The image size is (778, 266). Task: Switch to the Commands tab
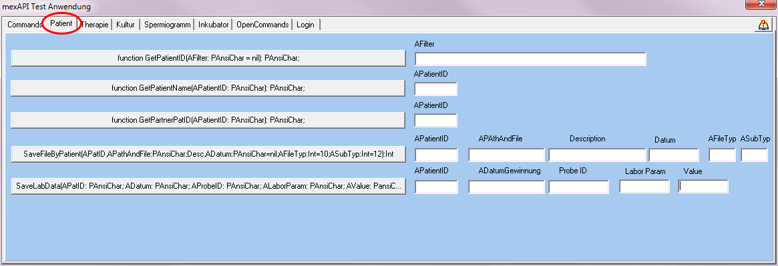24,25
